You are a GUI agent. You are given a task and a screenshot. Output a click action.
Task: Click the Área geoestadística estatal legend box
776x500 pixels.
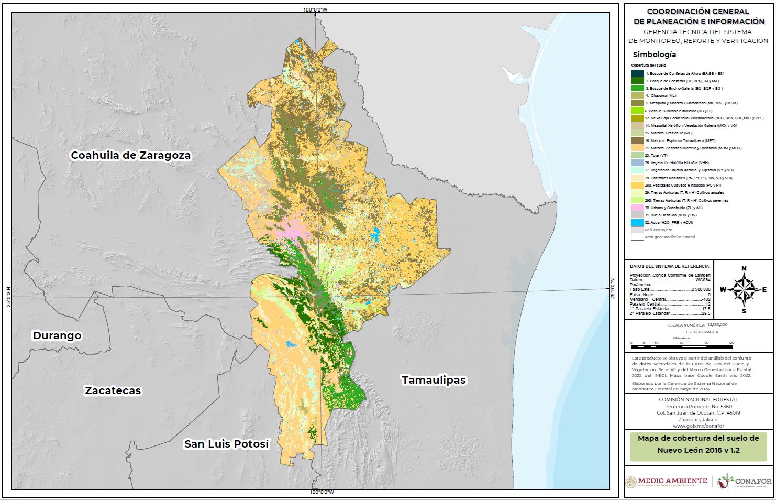tap(637, 237)
